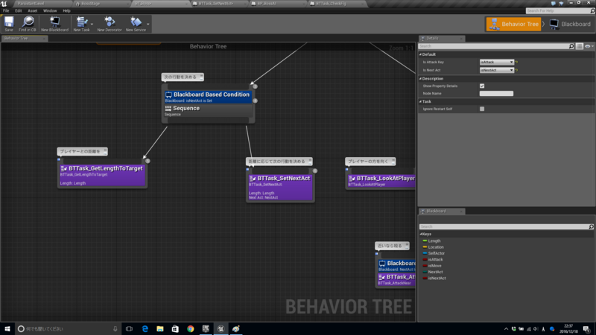This screenshot has height=335, width=596.
Task: Reset Is Next Act to default arrow
Action: pos(516,70)
